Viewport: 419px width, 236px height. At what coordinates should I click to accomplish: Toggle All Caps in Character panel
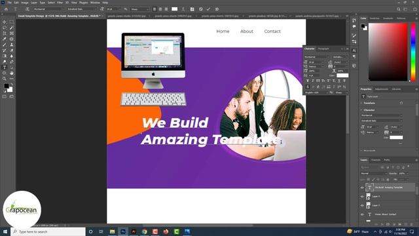coord(318,81)
